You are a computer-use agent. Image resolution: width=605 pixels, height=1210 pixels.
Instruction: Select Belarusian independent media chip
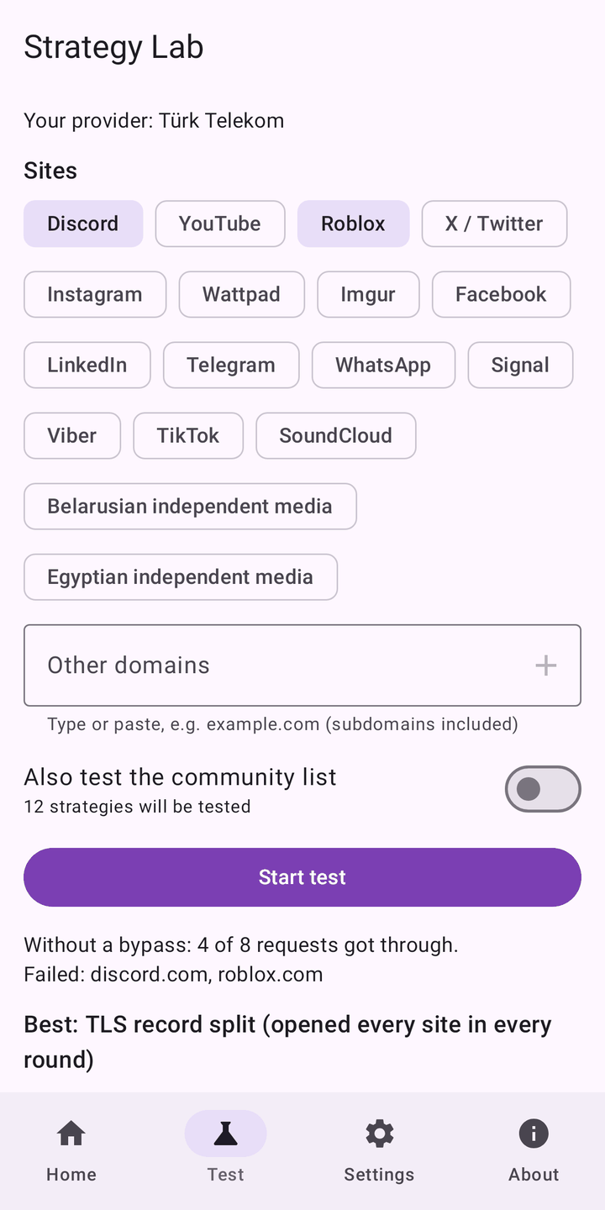190,506
